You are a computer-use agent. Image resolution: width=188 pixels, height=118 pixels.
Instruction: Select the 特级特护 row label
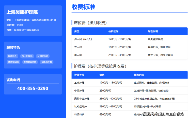click(x=79, y=114)
